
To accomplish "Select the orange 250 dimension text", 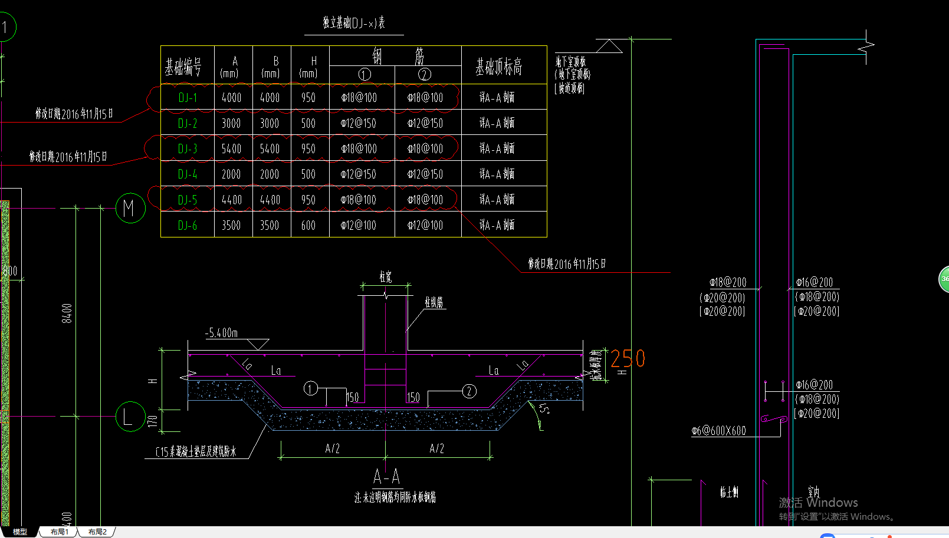I will [x=628, y=358].
